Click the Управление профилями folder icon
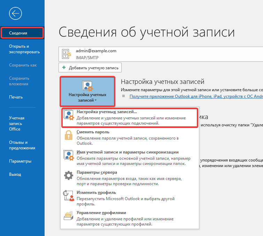The image size is (263, 236). click(x=69, y=216)
